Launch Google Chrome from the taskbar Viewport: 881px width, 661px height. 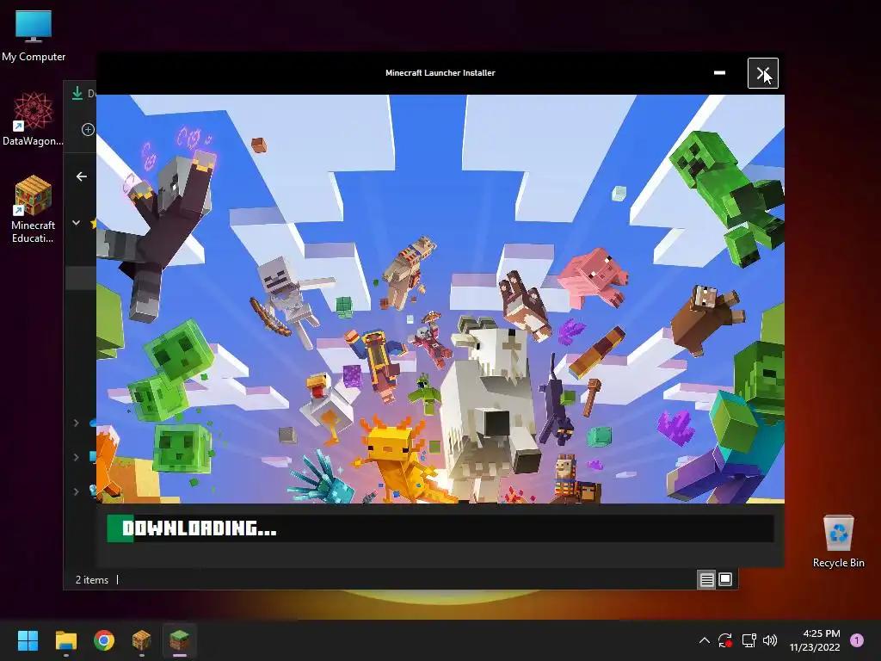point(104,640)
